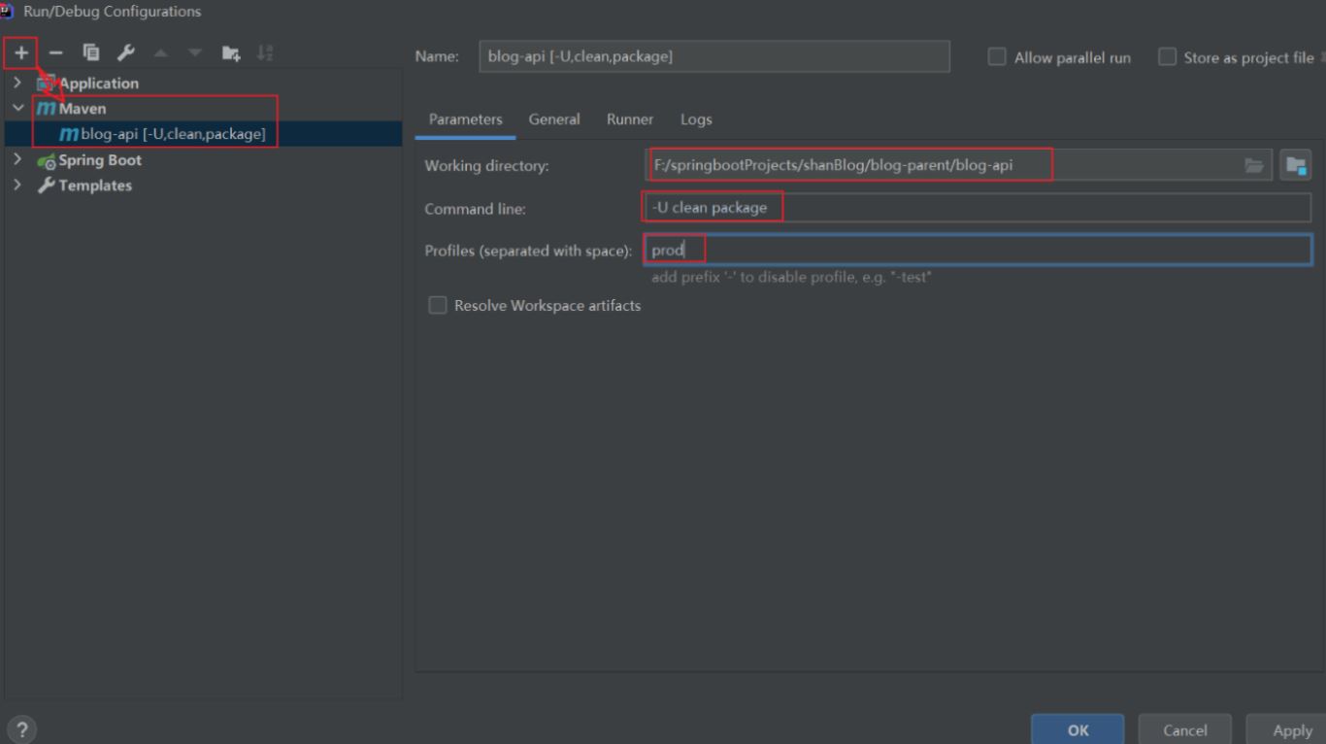Edit the configuration Name field
Image resolution: width=1326 pixels, height=744 pixels.
click(x=714, y=56)
